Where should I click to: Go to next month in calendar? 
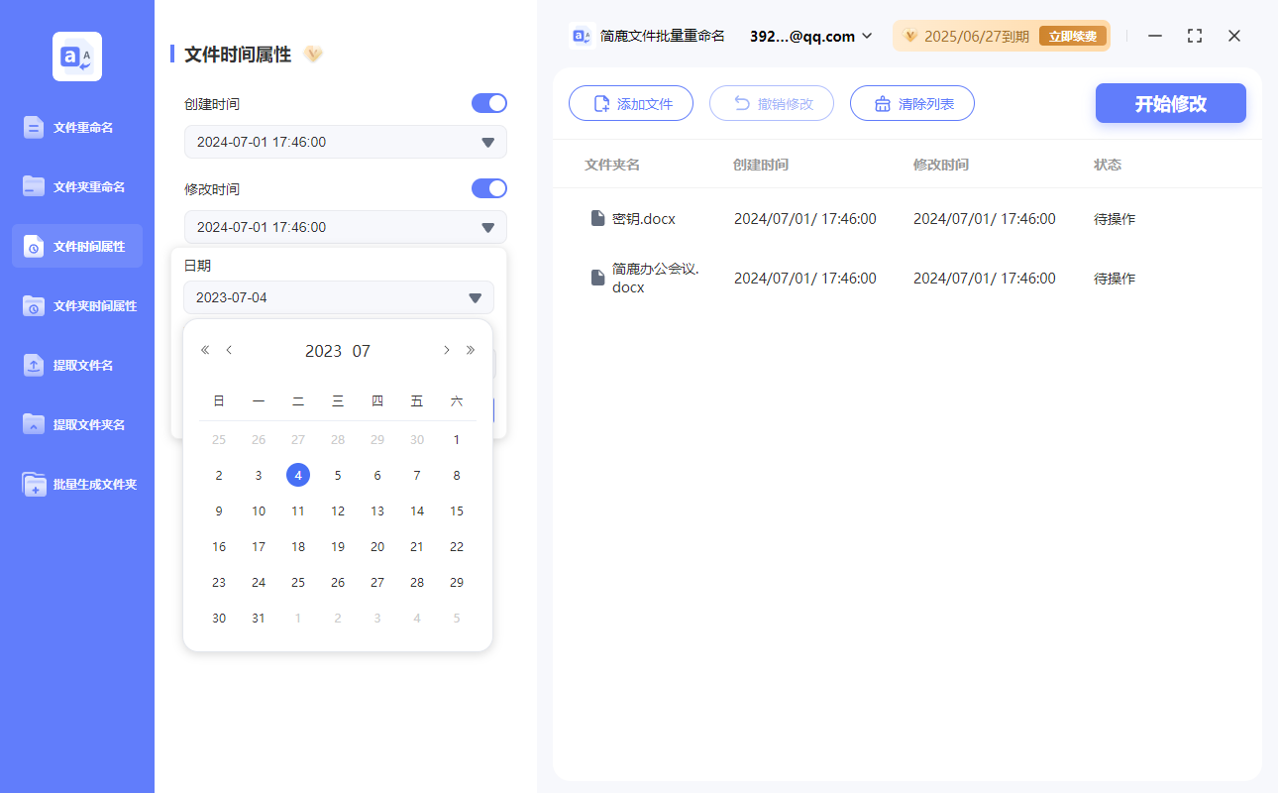pos(447,350)
